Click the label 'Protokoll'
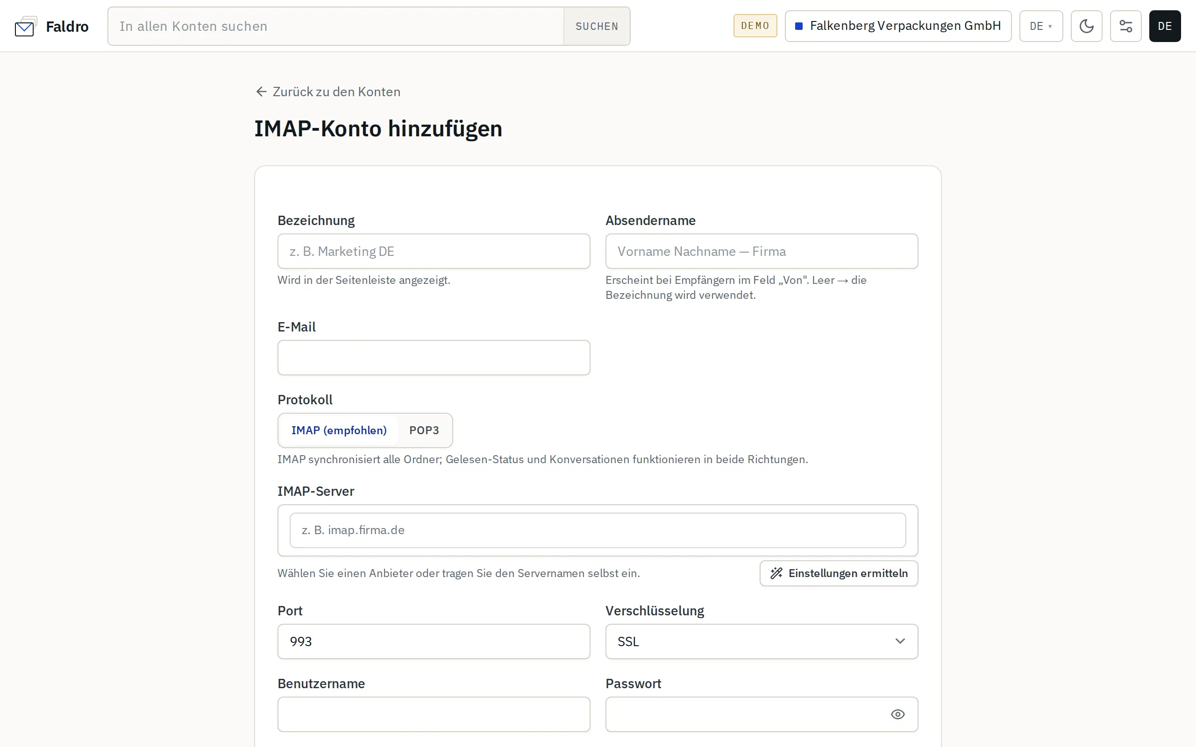This screenshot has height=747, width=1196. 305,400
